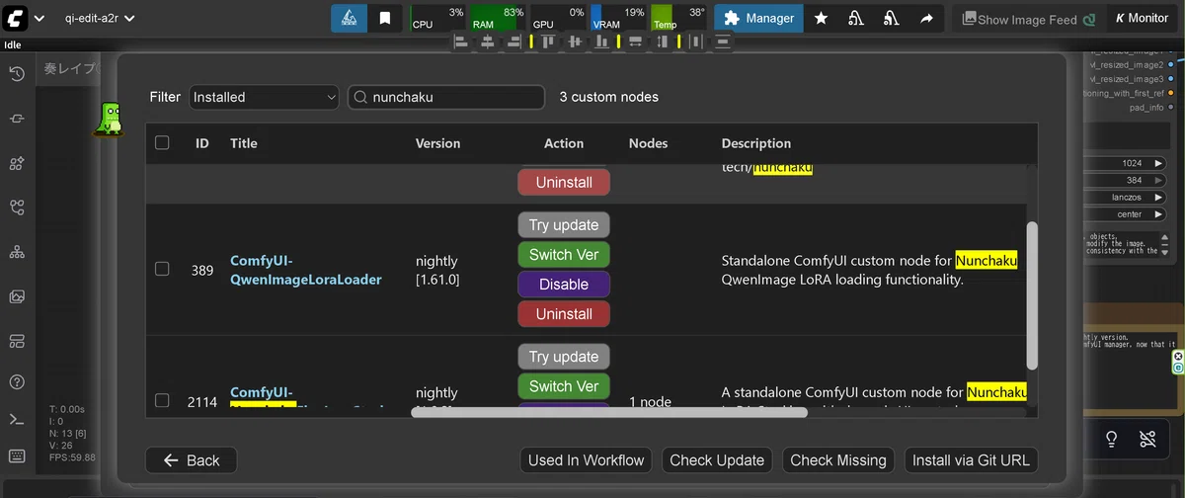Click Uninstall in the topmost partially visible row

click(x=564, y=182)
